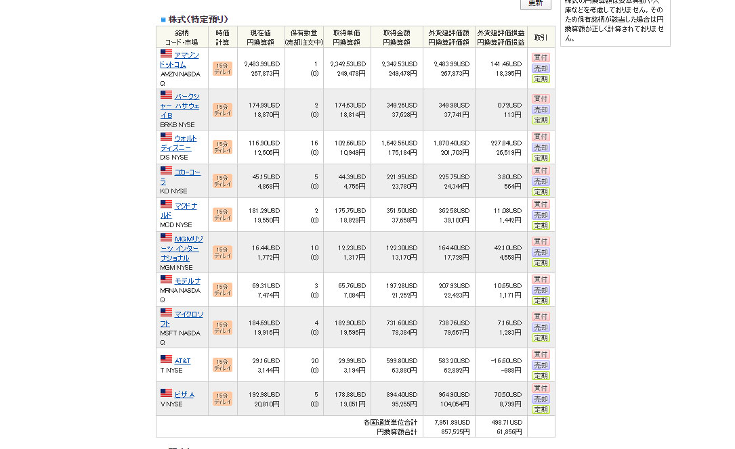
Task: Click the US flag beside コカ-コーラ
Action: tap(166, 170)
